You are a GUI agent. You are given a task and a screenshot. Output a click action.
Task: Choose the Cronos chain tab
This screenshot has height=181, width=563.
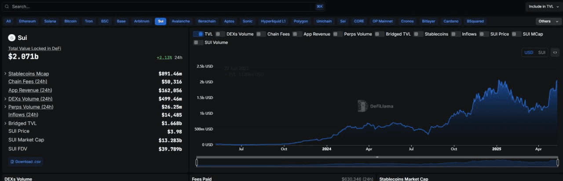click(408, 21)
